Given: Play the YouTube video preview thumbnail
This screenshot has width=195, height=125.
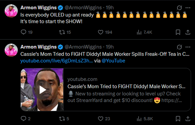Looking at the screenshot, I should [x=42, y=90].
